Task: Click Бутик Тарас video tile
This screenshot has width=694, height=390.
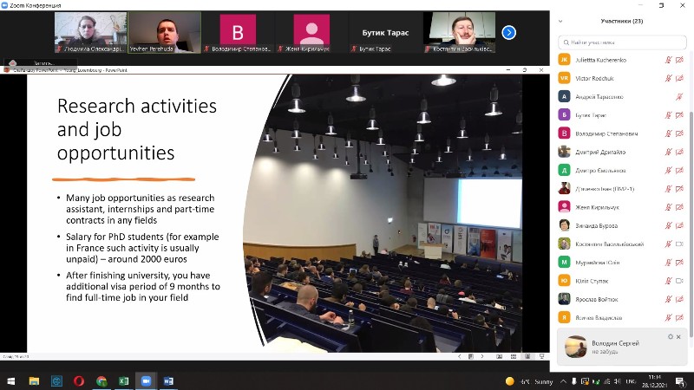Action: pos(385,33)
